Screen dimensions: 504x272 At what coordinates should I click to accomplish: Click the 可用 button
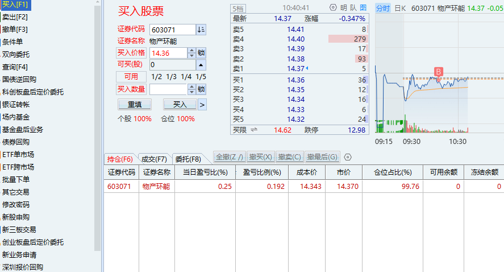click(x=131, y=77)
